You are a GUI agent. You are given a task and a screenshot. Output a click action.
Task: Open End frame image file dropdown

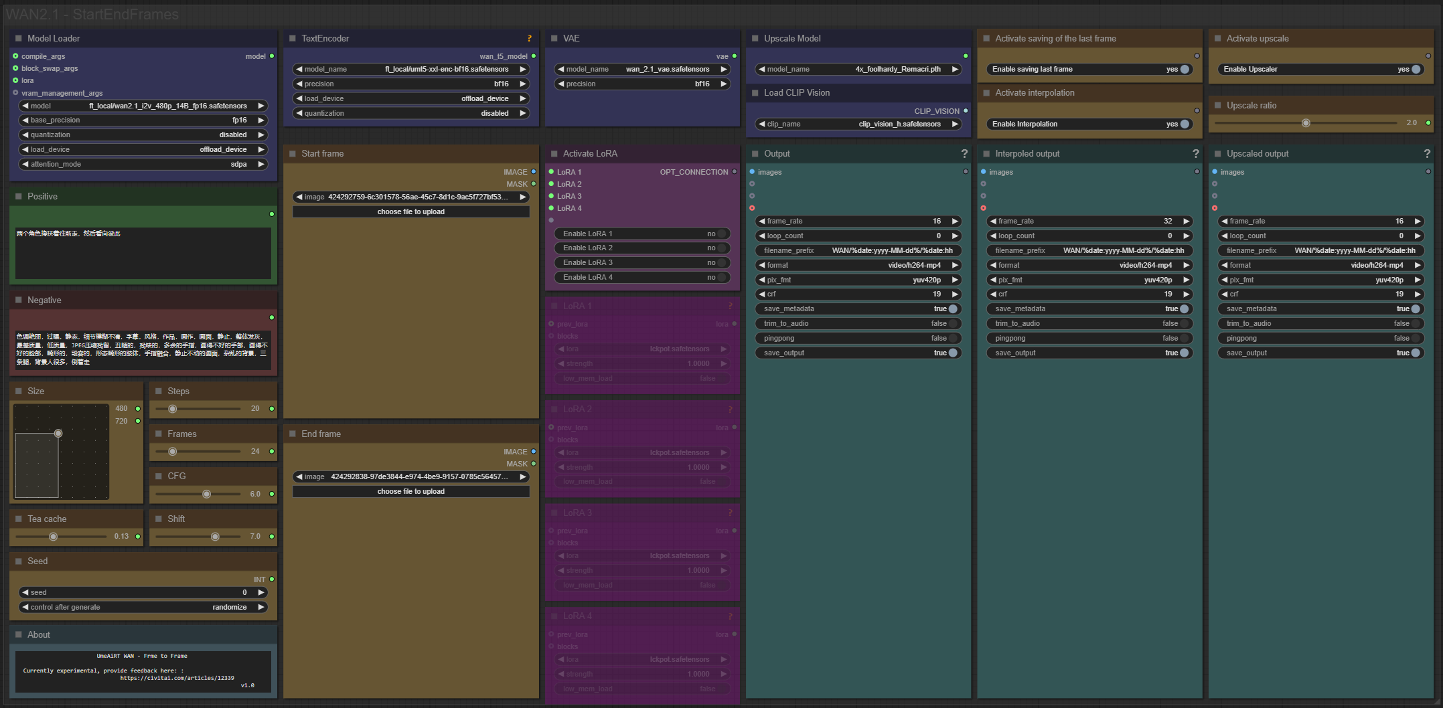411,476
